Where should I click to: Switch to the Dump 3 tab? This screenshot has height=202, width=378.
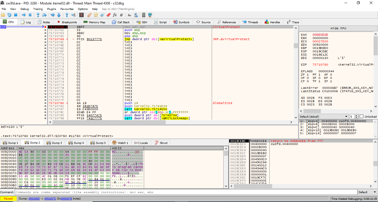[x=54, y=143]
